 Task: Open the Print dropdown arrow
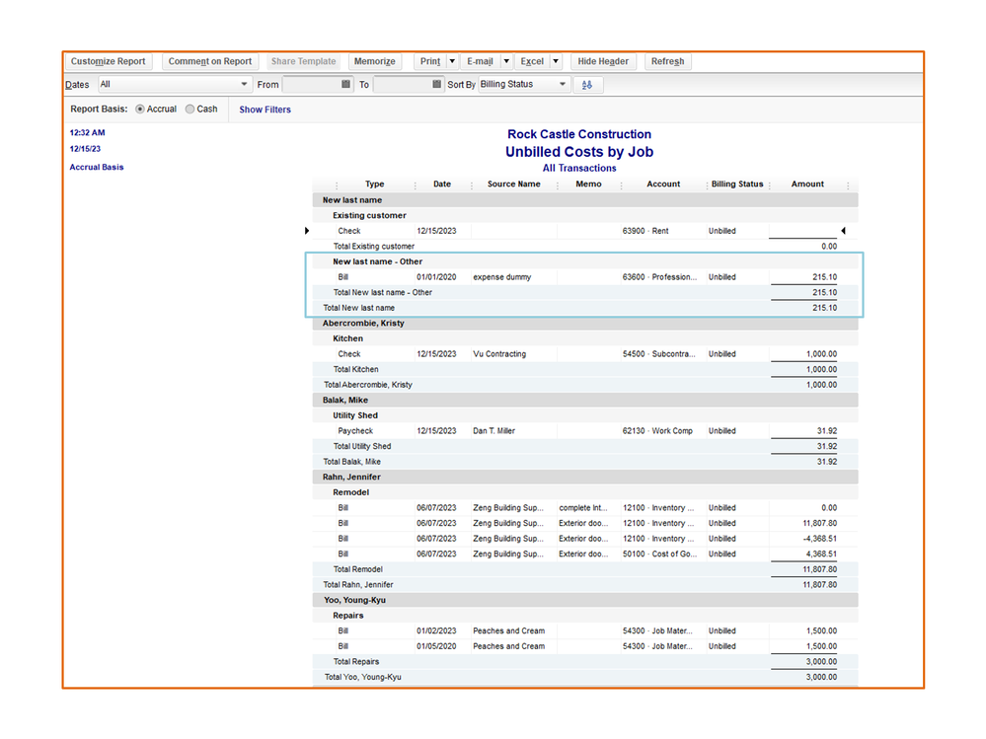tap(452, 61)
